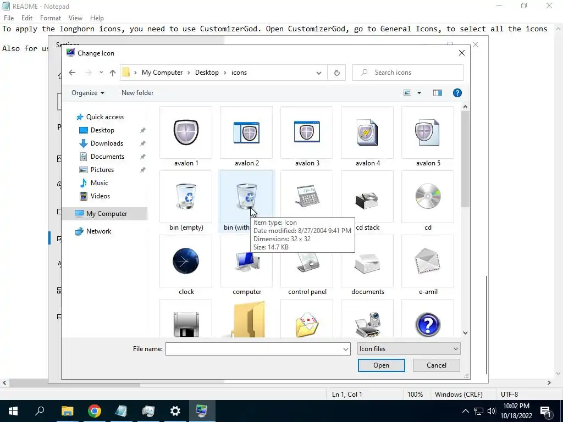Screen dimensions: 563x422
Task: Click the Desktop breadcrumb in address bar
Action: point(207,73)
